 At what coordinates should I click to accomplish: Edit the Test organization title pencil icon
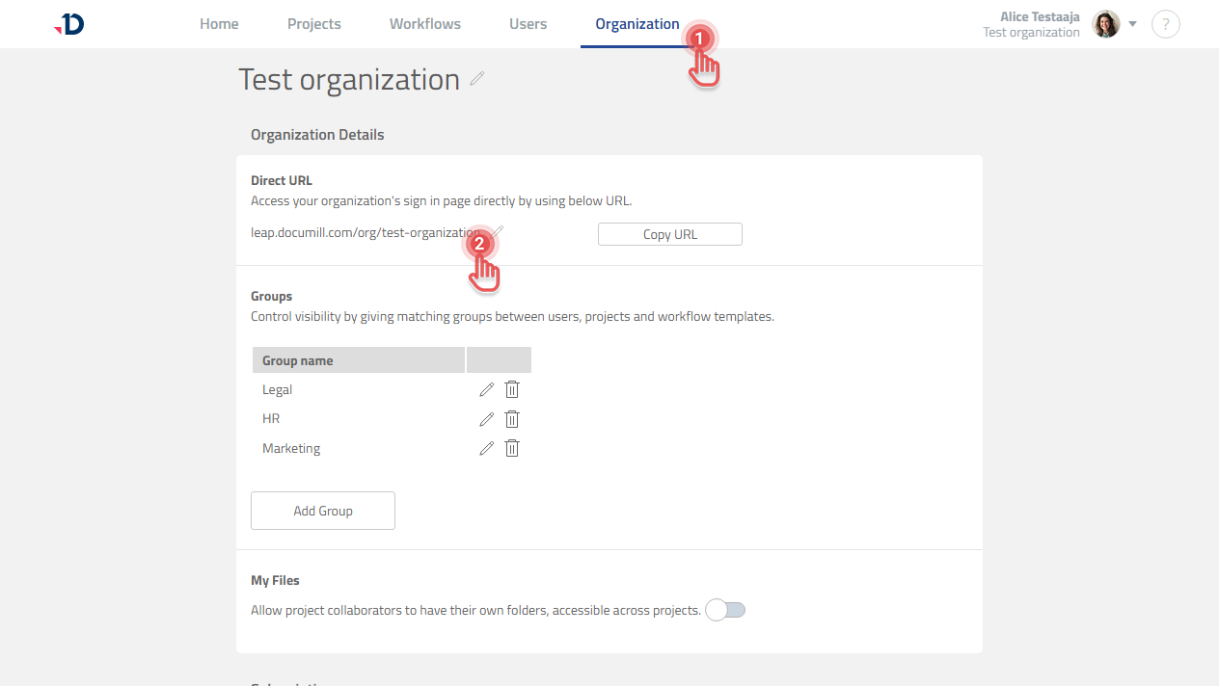[477, 79]
